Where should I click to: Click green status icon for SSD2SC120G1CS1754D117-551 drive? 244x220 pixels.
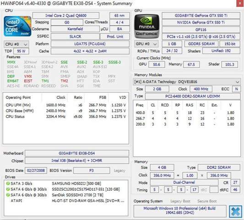[x=8, y=189]
